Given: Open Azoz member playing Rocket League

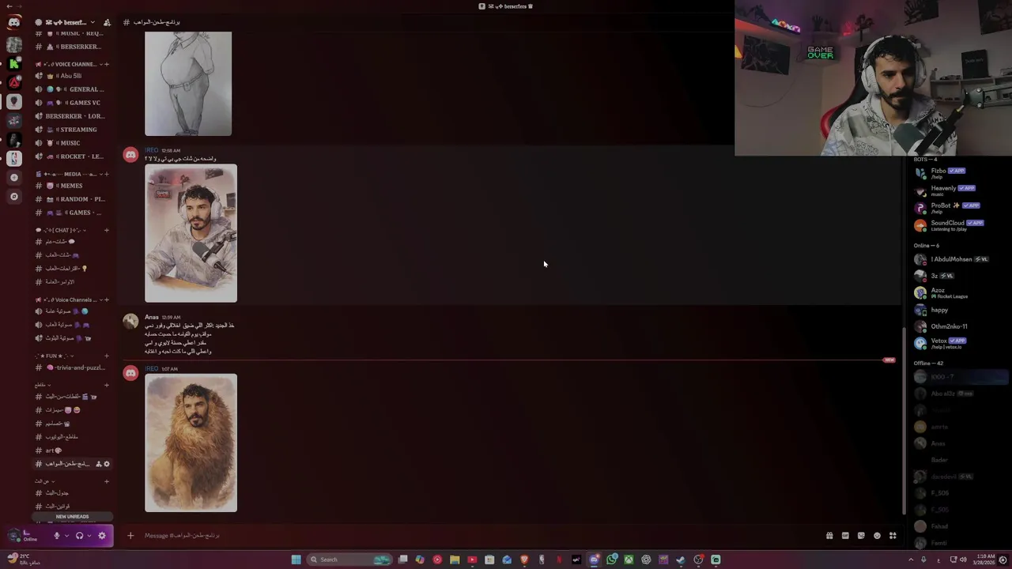Looking at the screenshot, I should click(x=958, y=293).
